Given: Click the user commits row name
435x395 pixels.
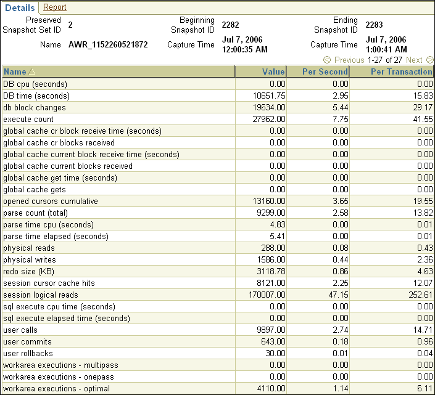Looking at the screenshot, I should click(27, 342).
